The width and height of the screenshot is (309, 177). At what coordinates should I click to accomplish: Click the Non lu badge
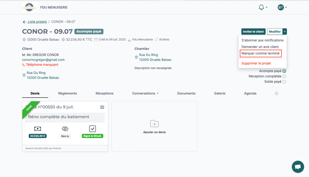pos(65,136)
